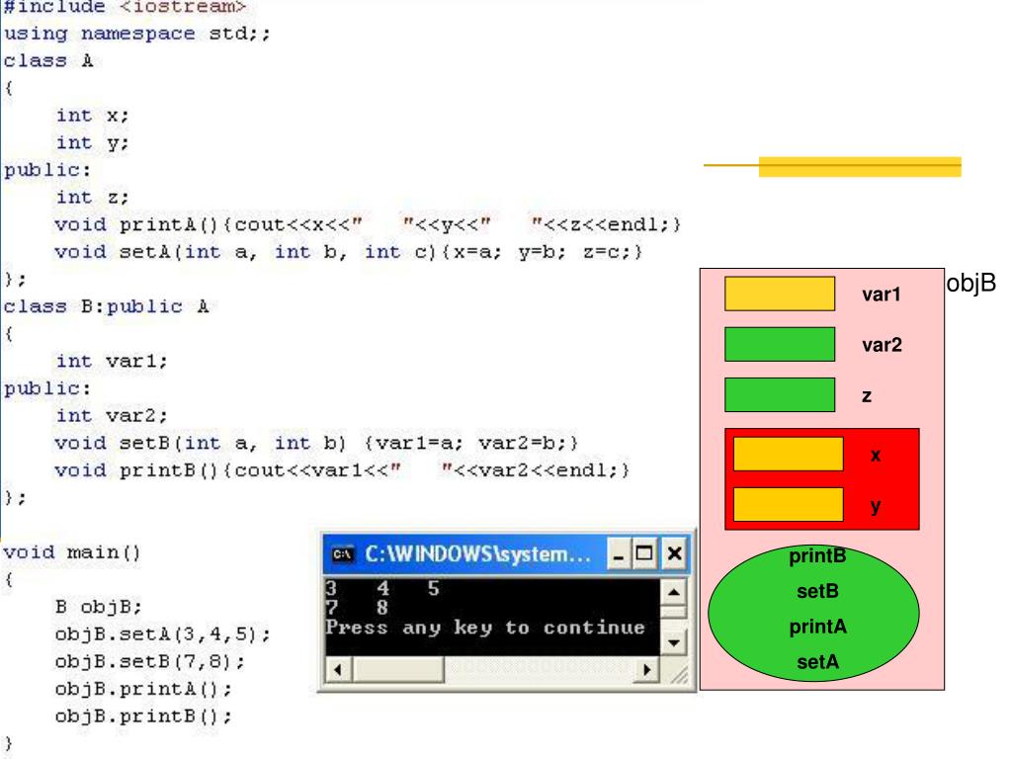The height and width of the screenshot is (759, 1012).
Task: Click the 'void main()' code line
Action: coord(71,552)
